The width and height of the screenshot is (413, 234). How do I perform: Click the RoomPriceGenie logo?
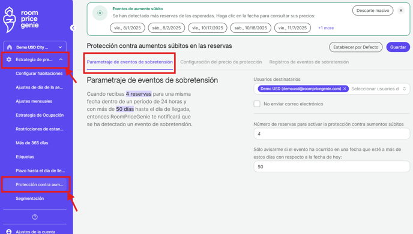pos(21,19)
